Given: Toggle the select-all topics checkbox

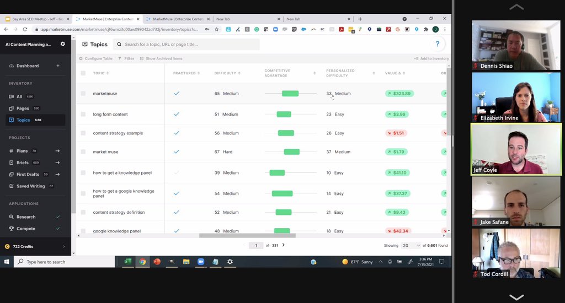Looking at the screenshot, I should click(x=83, y=73).
